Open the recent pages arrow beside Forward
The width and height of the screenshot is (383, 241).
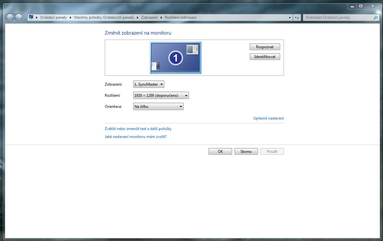pos(25,18)
